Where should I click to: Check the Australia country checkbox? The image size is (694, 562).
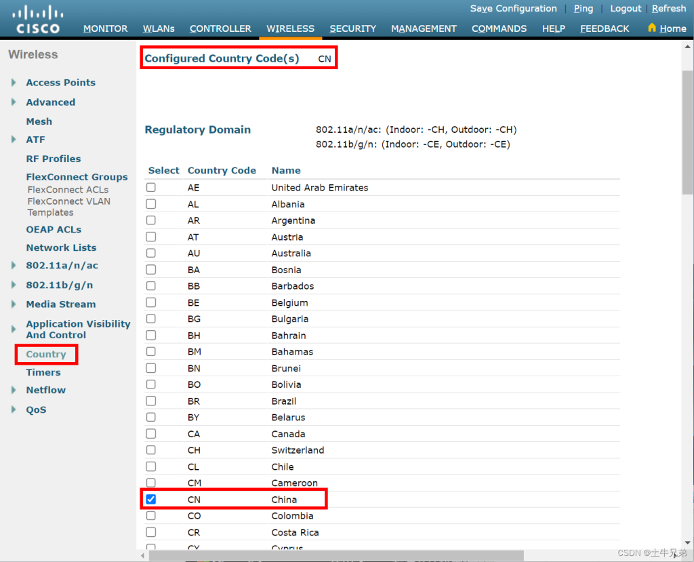151,254
